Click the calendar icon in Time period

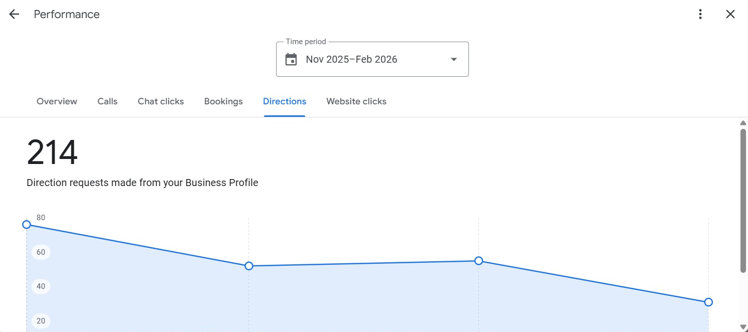tap(291, 60)
